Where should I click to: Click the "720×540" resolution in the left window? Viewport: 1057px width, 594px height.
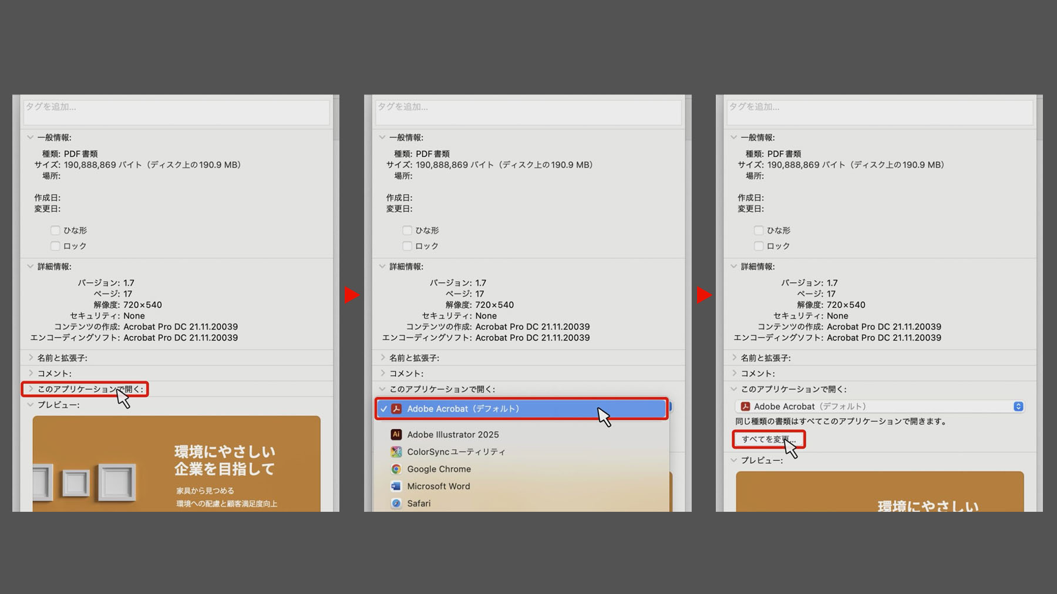pos(143,305)
